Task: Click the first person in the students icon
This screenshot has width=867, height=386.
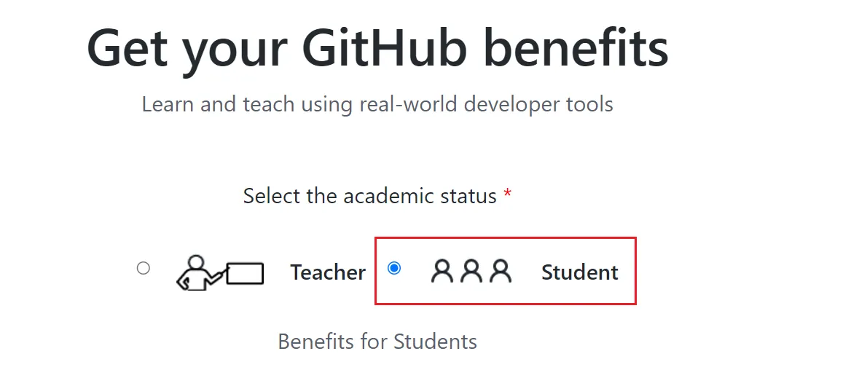Action: [x=442, y=272]
